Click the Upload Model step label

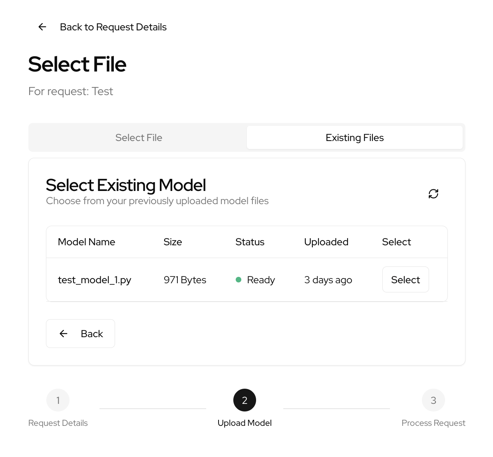click(245, 423)
